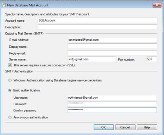Image resolution: width=164 pixels, height=135 pixels.
Task: Confirm the account with the OK button
Action: pos(104,127)
